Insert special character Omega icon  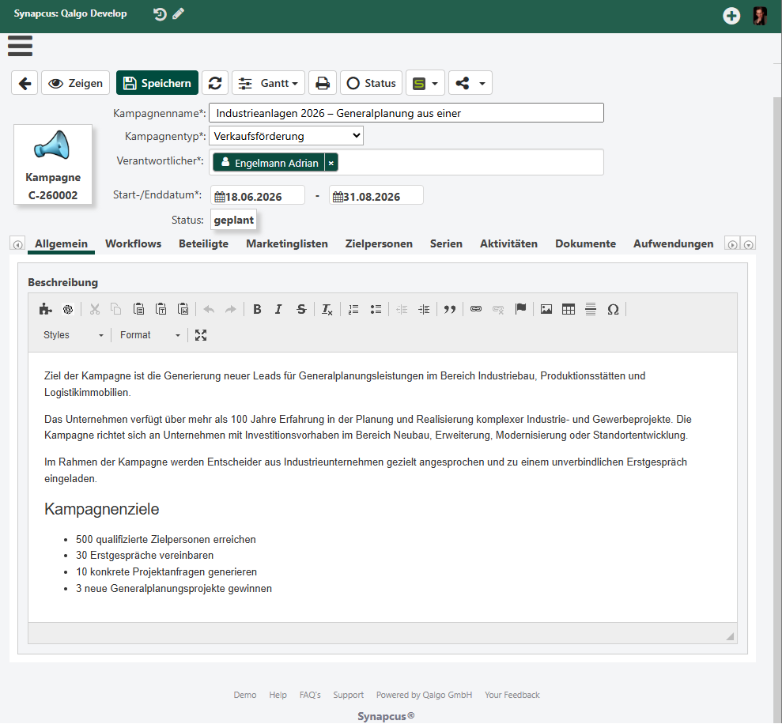click(x=613, y=309)
